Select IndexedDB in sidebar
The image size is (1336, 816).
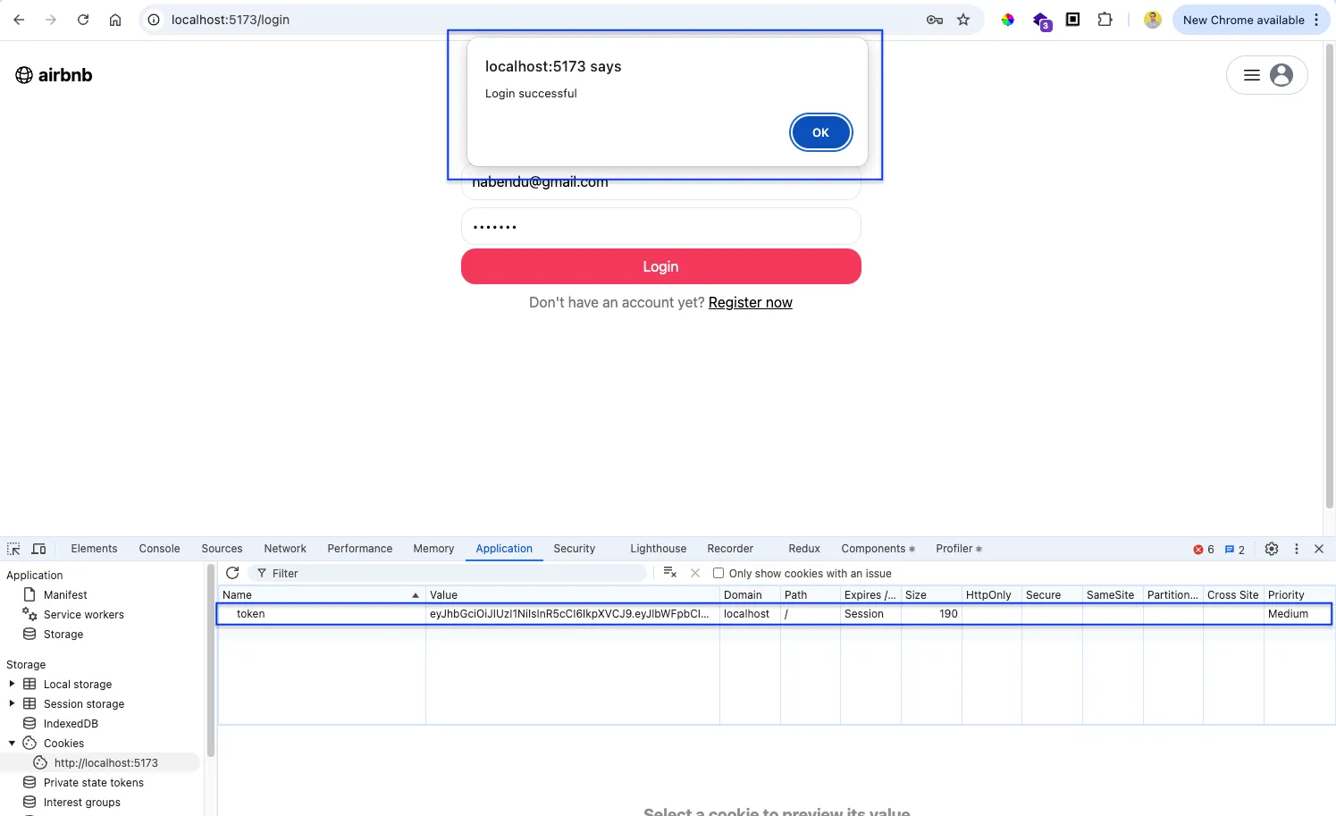point(71,723)
